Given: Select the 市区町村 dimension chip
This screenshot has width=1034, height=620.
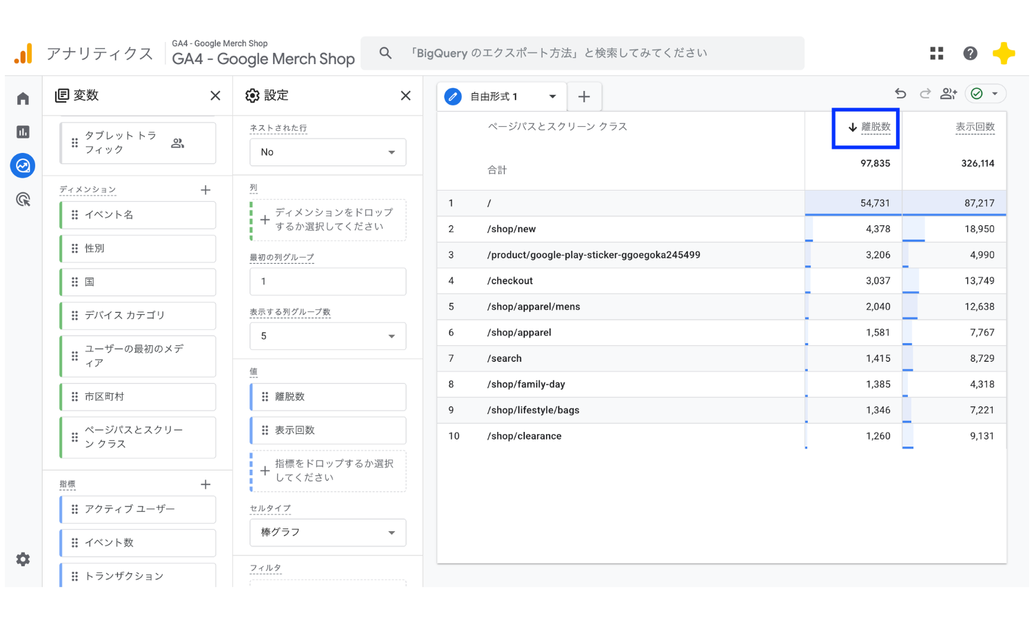Looking at the screenshot, I should tap(138, 397).
